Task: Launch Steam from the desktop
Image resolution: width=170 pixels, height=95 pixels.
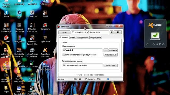Action: 19,13
